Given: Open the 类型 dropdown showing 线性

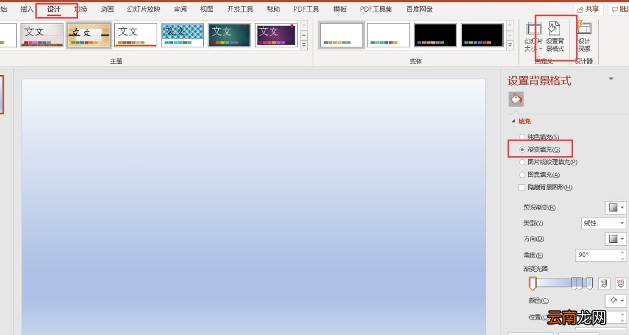Looking at the screenshot, I should click(x=603, y=223).
